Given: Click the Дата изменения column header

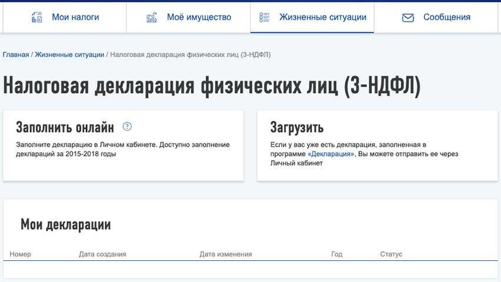Looking at the screenshot, I should click(x=226, y=254).
